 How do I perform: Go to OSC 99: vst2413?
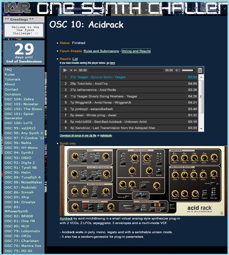(x=20, y=128)
